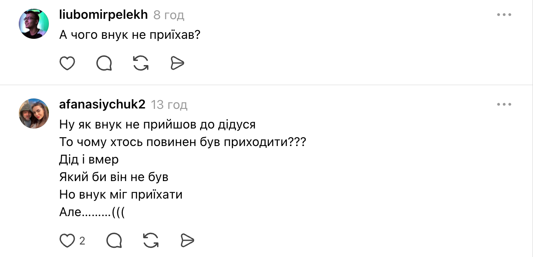Click the text "Ну як внук не прийшов до дідуся"

(157, 124)
